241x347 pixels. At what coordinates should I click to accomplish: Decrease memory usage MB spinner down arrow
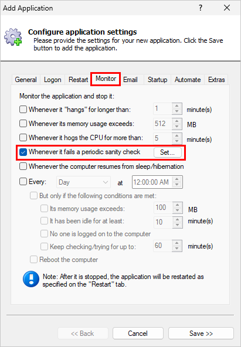[177, 127]
